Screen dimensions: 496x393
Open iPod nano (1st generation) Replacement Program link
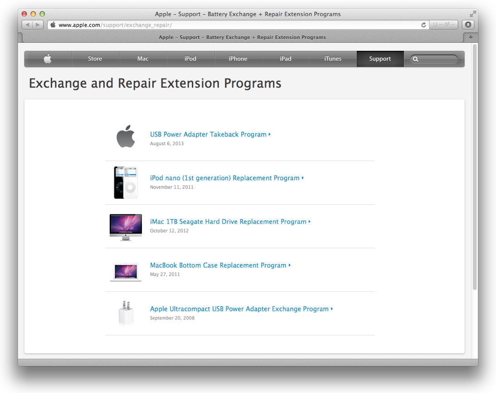click(x=227, y=178)
